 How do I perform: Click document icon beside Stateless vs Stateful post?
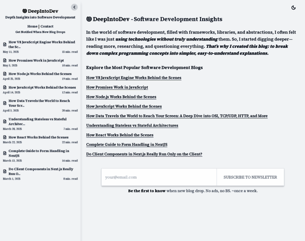[x=5, y=122]
